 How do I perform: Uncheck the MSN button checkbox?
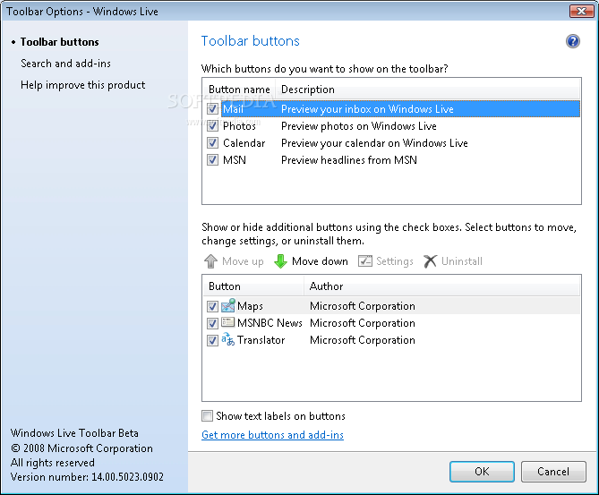[x=212, y=160]
